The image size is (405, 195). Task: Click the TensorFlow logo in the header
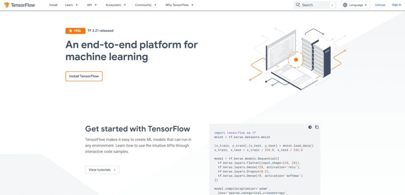pos(19,5)
